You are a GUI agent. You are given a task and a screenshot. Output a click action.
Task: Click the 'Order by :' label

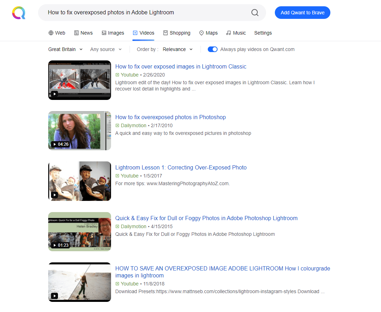click(x=148, y=49)
